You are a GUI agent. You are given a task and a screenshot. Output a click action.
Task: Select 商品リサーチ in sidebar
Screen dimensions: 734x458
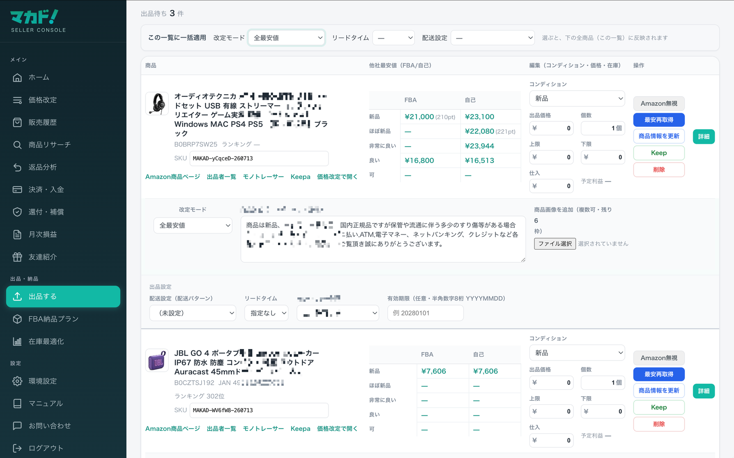click(x=63, y=145)
